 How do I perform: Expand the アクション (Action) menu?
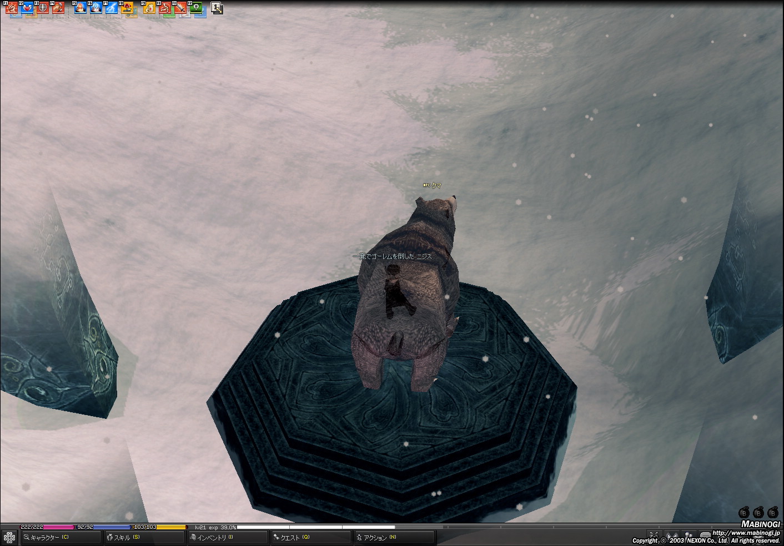click(x=394, y=537)
